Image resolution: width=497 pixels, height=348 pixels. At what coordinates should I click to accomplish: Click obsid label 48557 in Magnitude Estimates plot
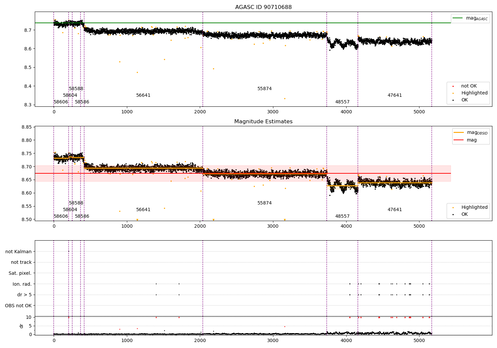pyautogui.click(x=343, y=216)
